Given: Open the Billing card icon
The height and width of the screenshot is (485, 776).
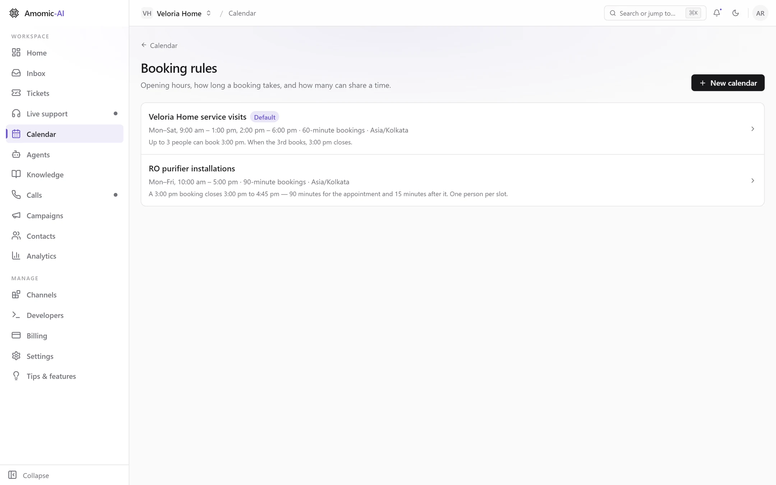Looking at the screenshot, I should (16, 336).
